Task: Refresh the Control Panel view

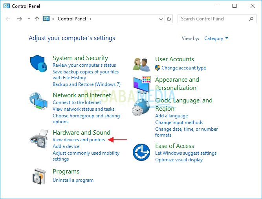Action: pyautogui.click(x=169, y=19)
